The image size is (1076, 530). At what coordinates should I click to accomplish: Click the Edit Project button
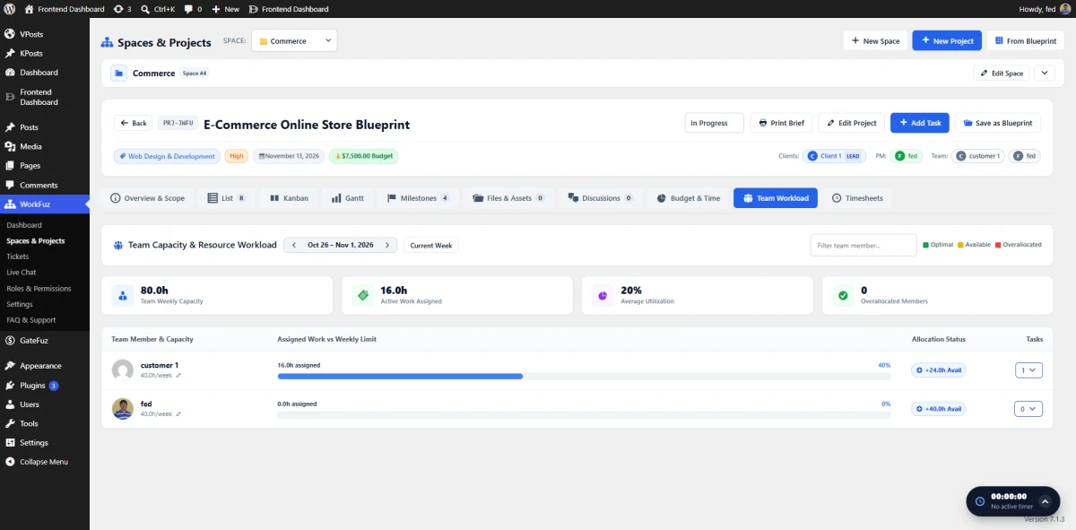click(851, 123)
